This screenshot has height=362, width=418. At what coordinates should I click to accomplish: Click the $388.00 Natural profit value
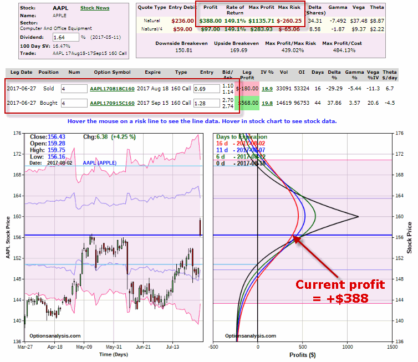pos(210,21)
